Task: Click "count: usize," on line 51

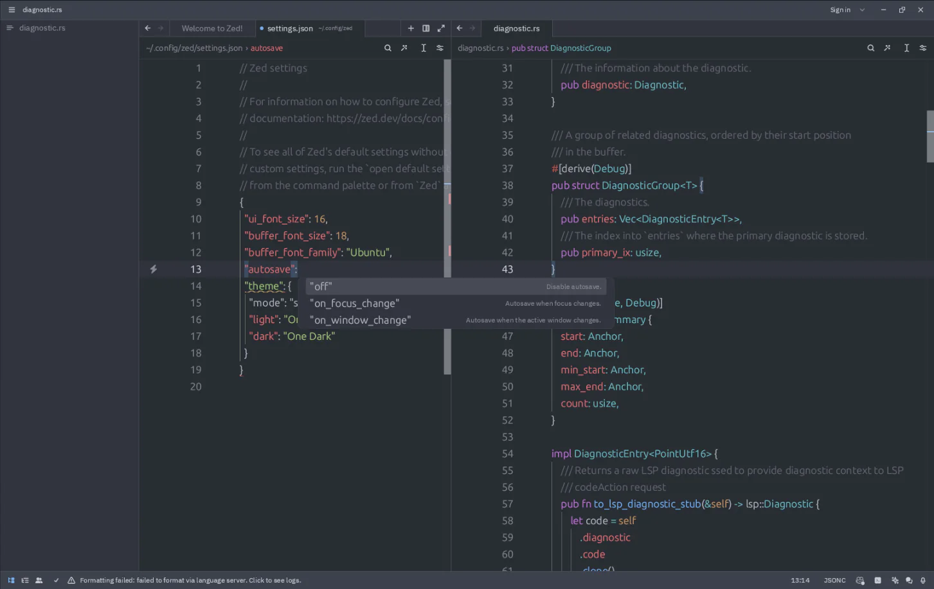Action: coord(589,403)
